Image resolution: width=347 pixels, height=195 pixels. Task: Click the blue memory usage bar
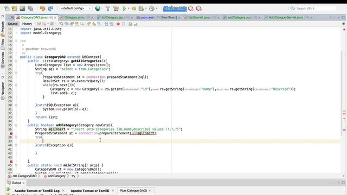(175, 9)
